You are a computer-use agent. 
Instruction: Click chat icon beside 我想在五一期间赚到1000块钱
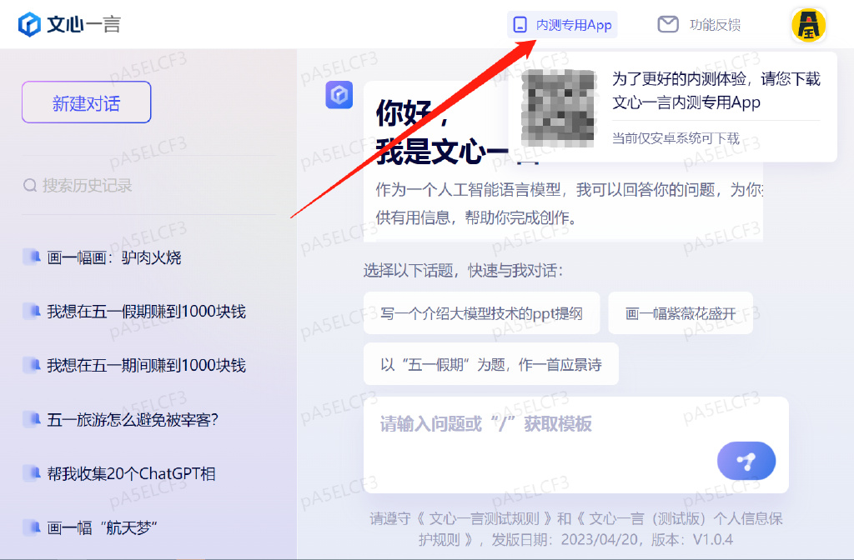pyautogui.click(x=32, y=365)
